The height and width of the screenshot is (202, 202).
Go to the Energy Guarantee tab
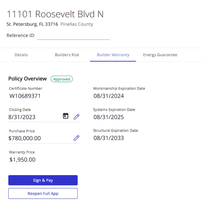tap(160, 55)
